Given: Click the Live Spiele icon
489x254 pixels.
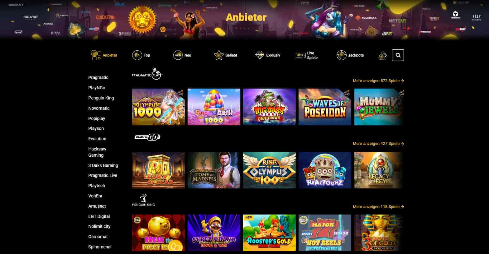Looking at the screenshot, I should click(x=300, y=55).
